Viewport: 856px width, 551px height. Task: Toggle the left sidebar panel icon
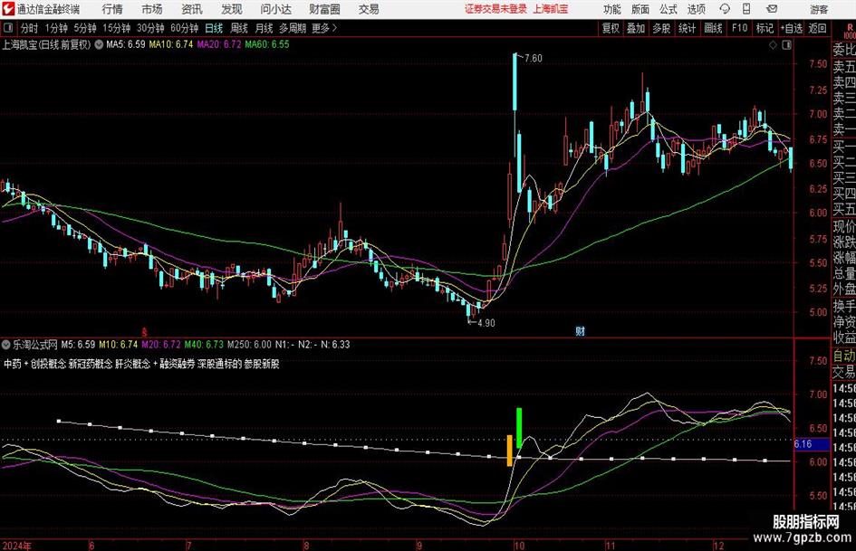(7, 28)
